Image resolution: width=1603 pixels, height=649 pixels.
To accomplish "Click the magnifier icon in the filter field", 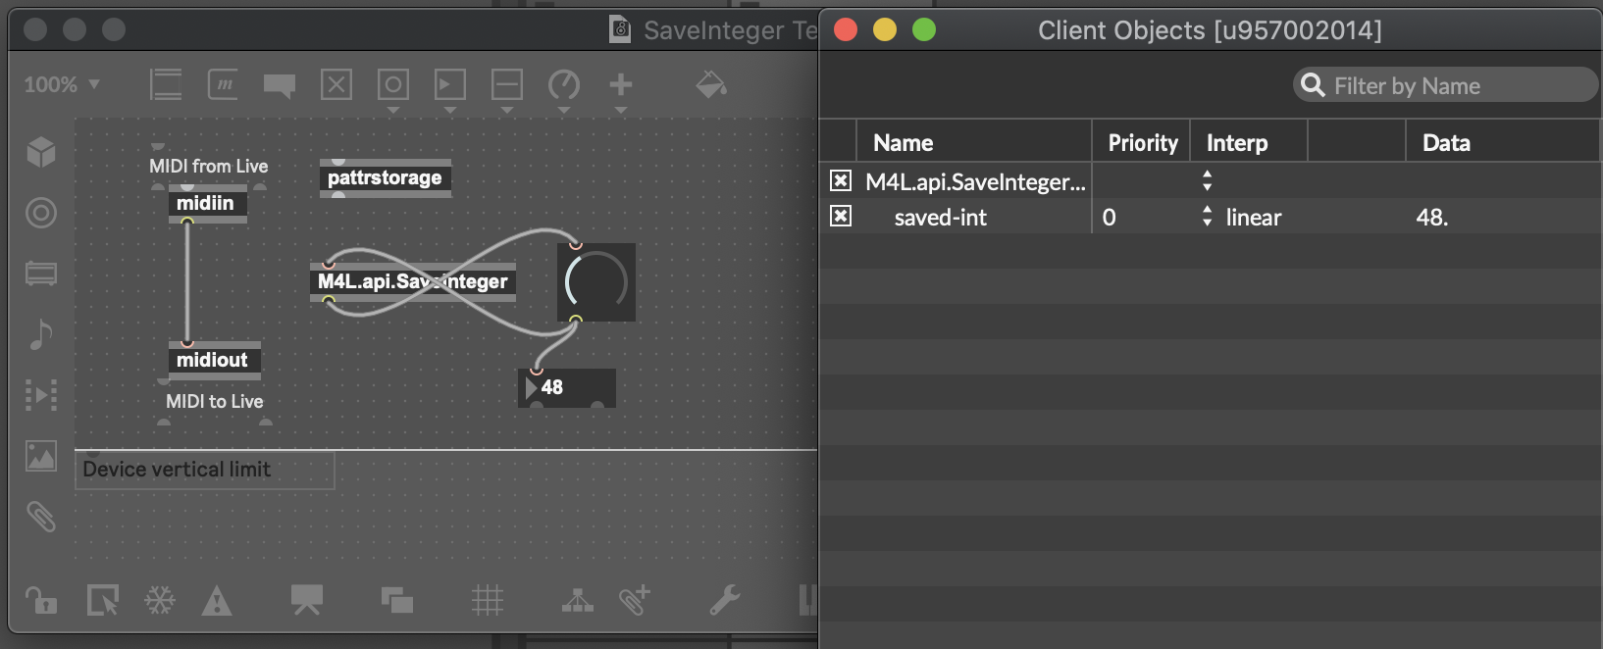I will [1313, 85].
